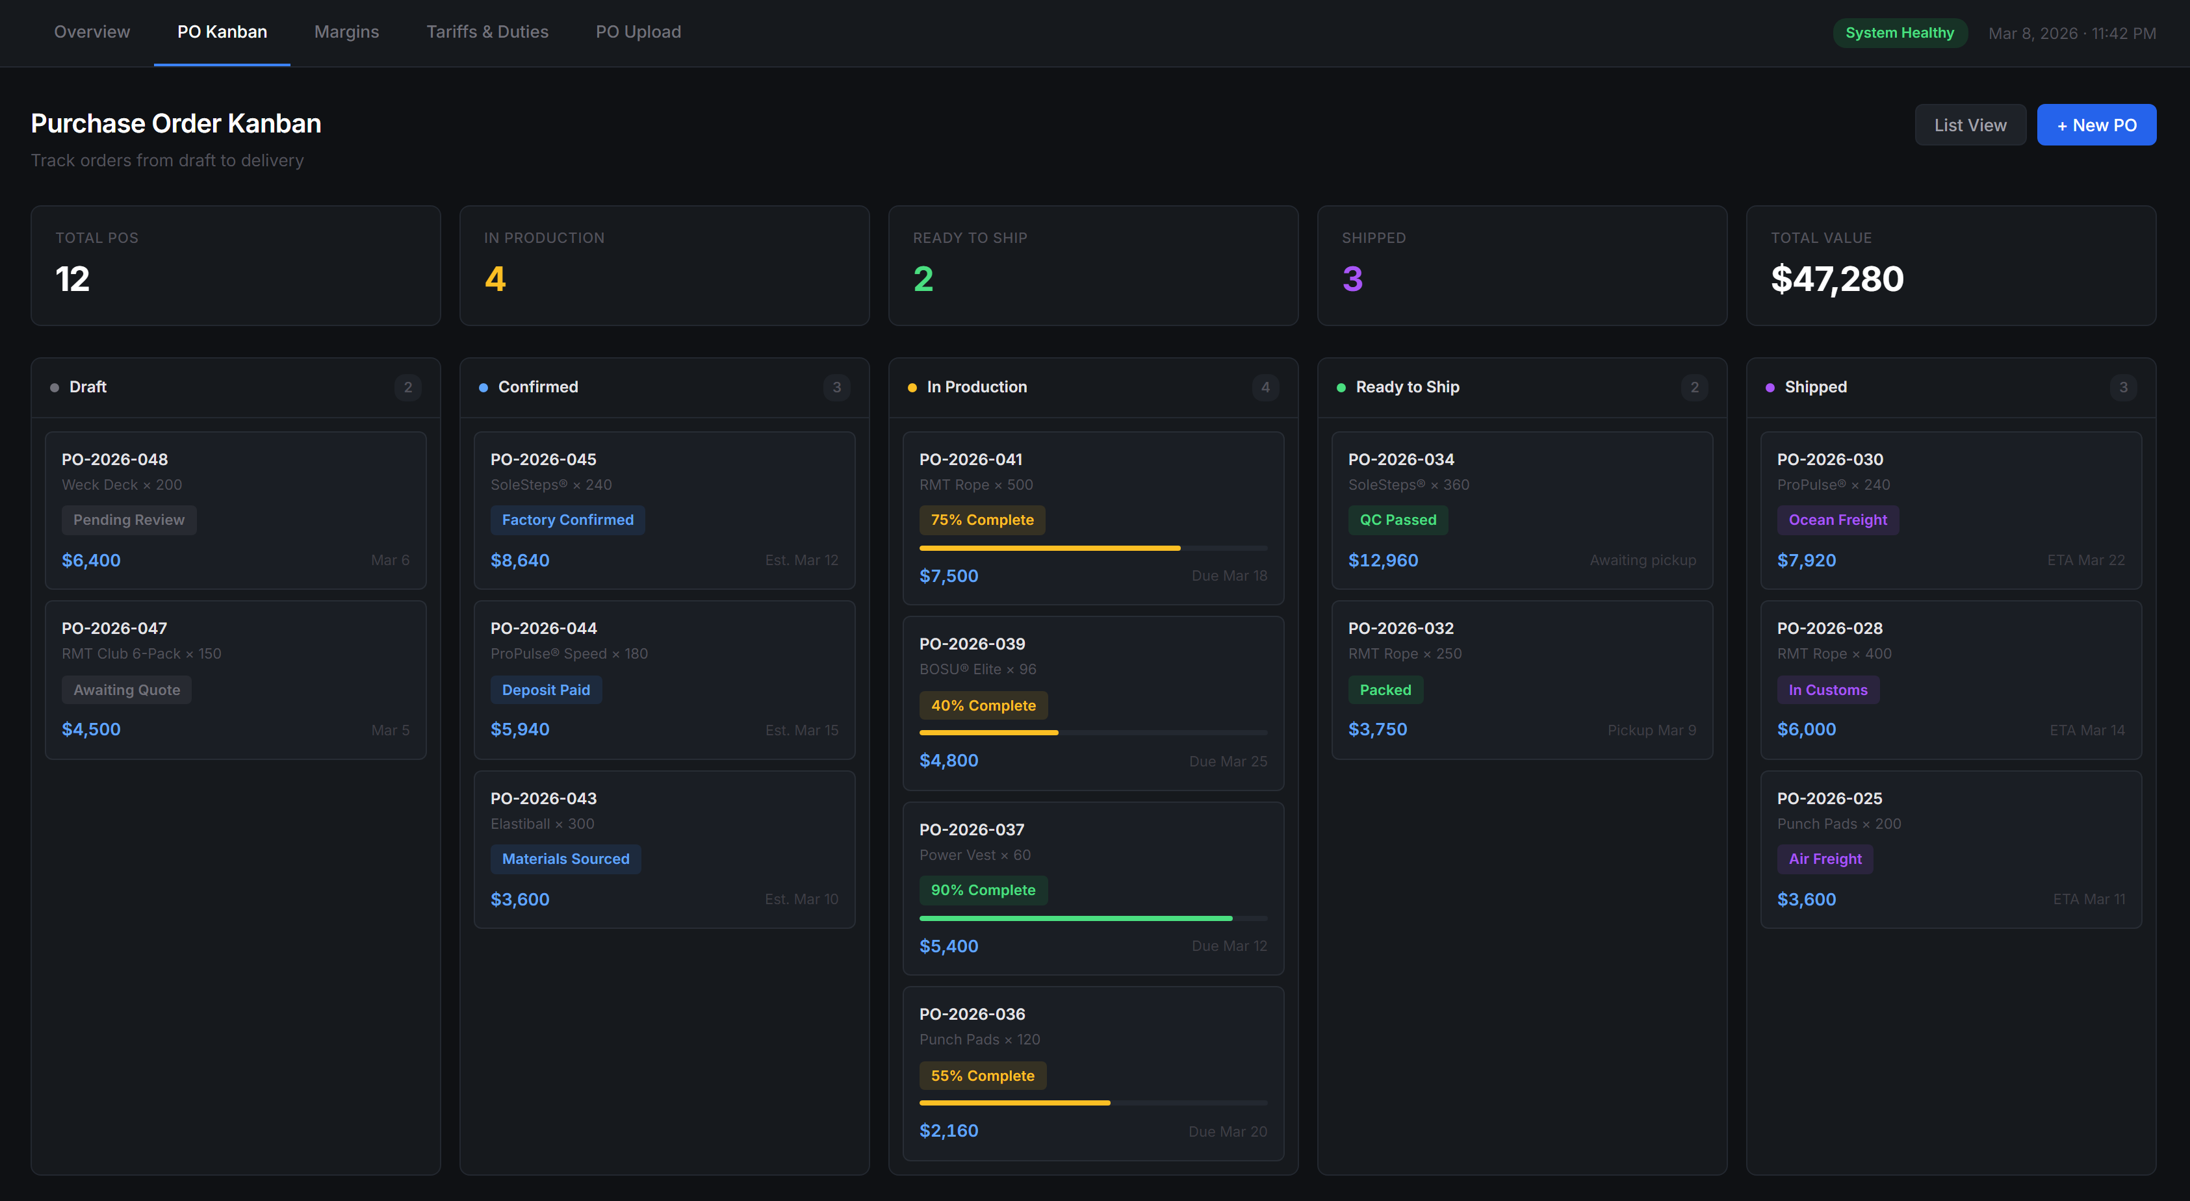
Task: Click the Ocean Freight status tag
Action: click(1836, 520)
